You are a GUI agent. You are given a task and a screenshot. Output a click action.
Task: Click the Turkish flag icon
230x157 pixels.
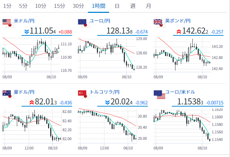coord(84,94)
